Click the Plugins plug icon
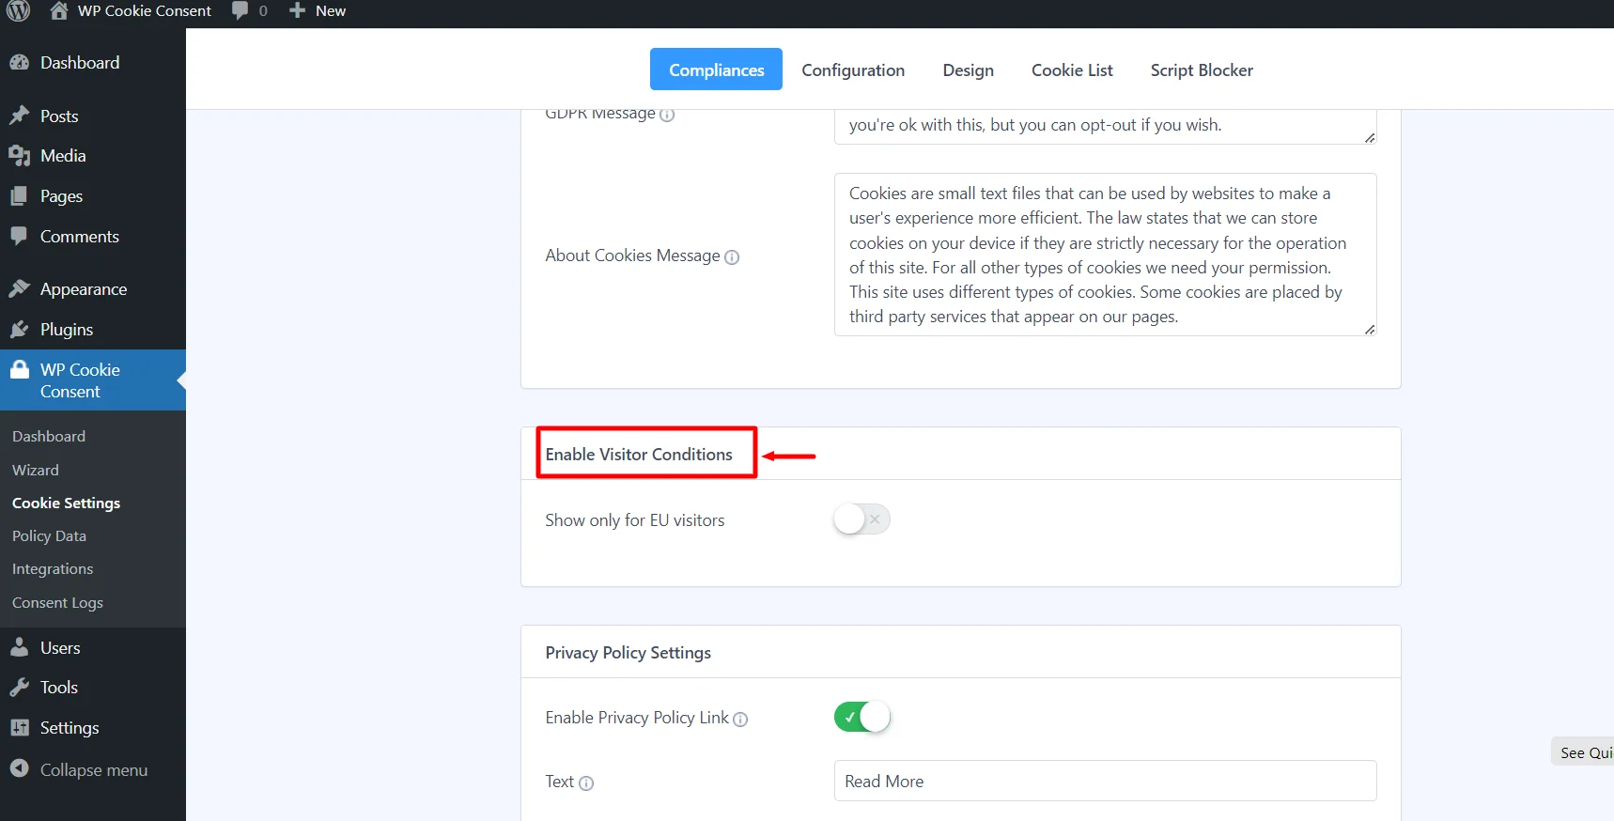 click(20, 330)
